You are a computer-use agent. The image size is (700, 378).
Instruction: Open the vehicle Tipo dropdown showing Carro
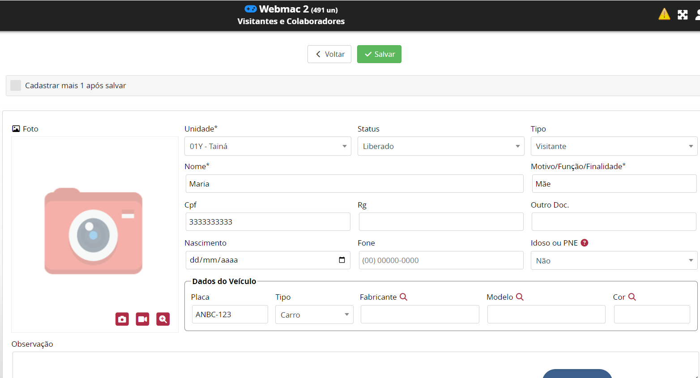[314, 315]
